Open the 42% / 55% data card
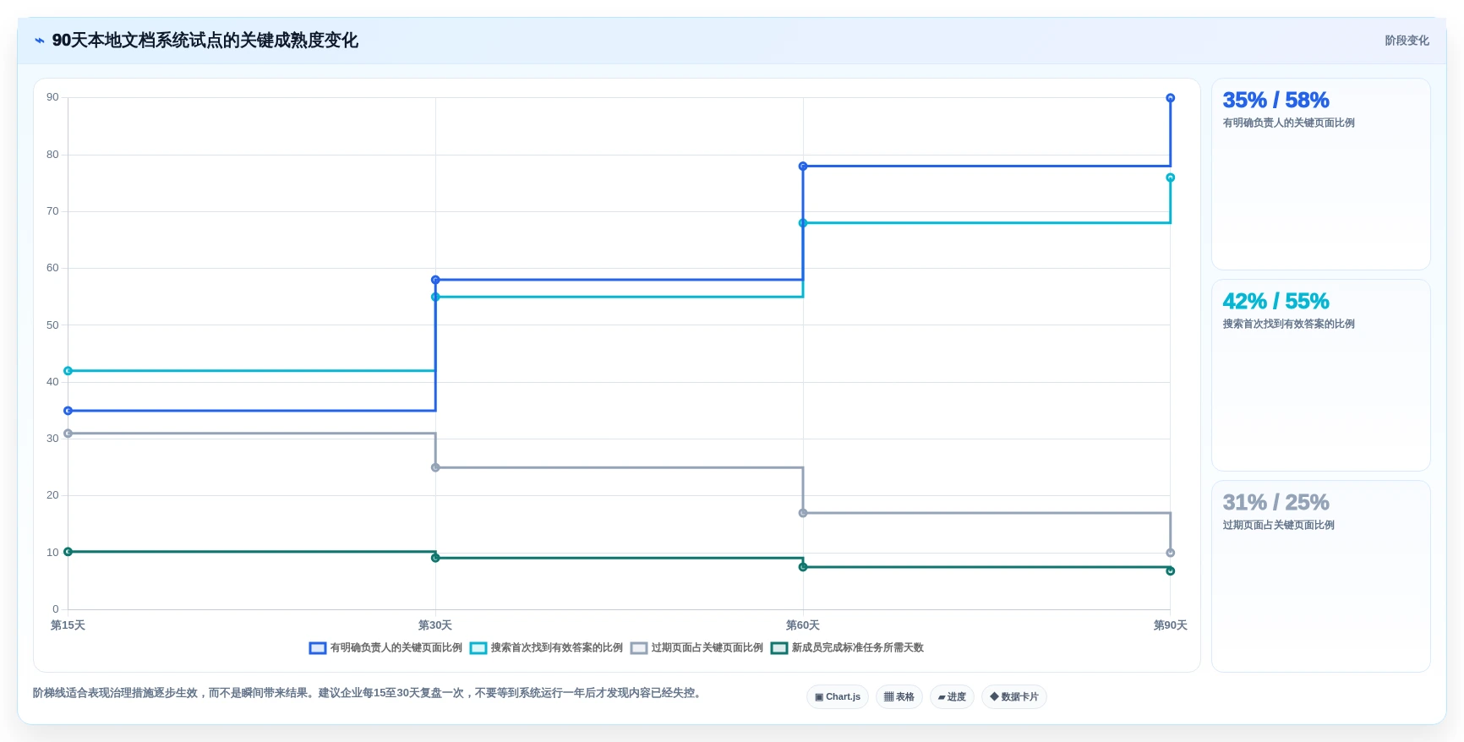 pyautogui.click(x=1320, y=375)
